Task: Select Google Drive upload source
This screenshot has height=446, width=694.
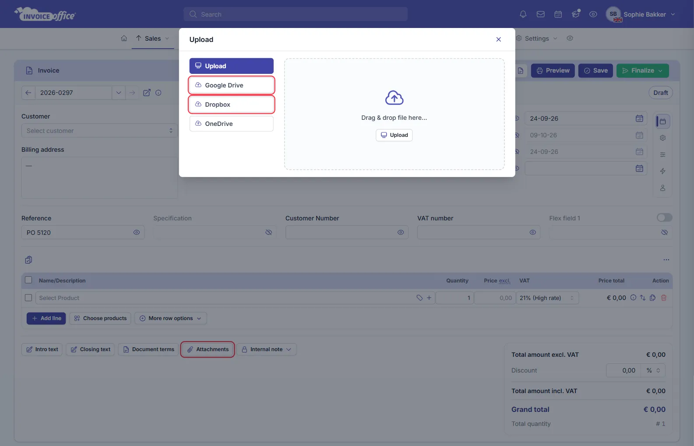Action: pyautogui.click(x=232, y=85)
